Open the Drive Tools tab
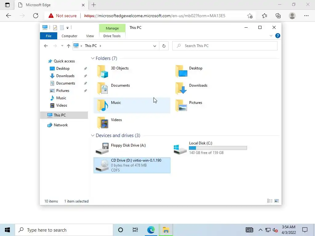Viewport: 315px width, 236px height. pos(112,36)
